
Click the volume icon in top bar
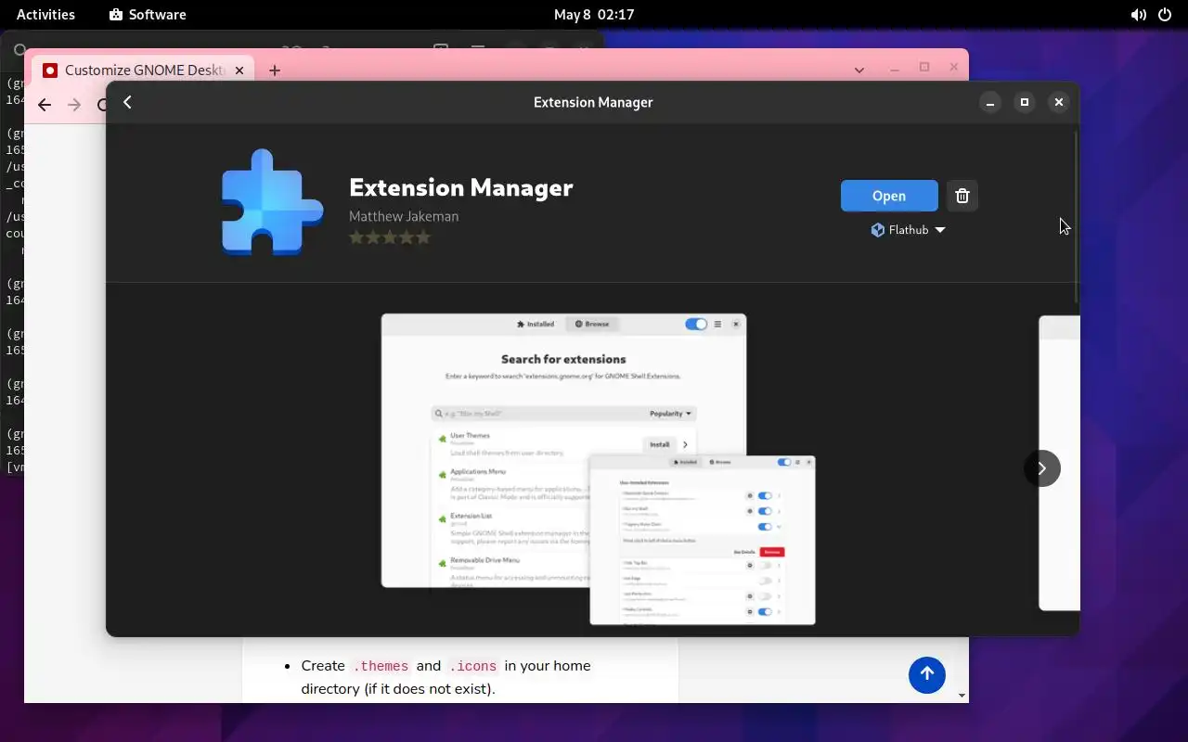(1138, 15)
